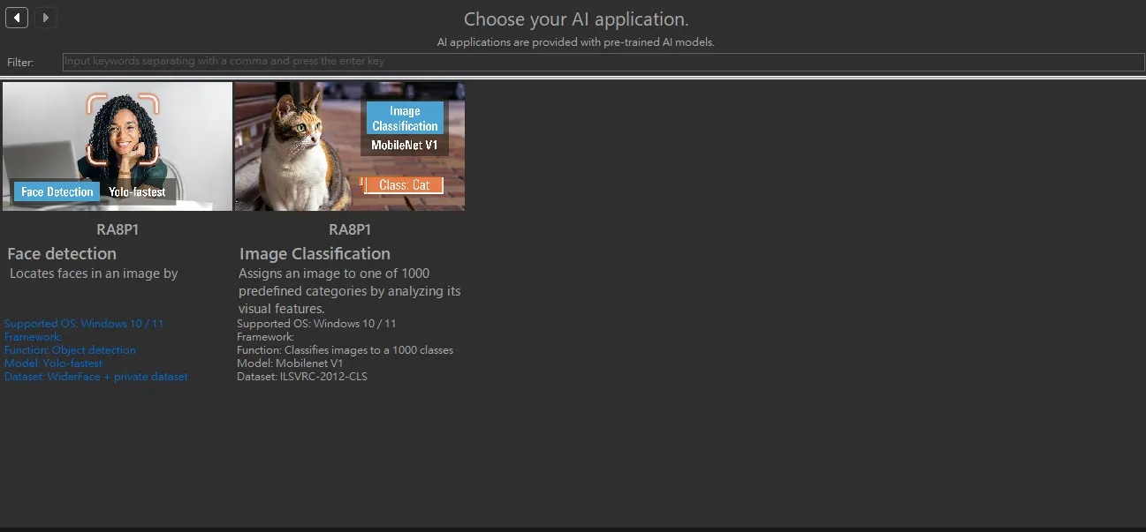The width and height of the screenshot is (1146, 532).
Task: Click the Yolo-fastest label in the thumbnail
Action: 137,191
